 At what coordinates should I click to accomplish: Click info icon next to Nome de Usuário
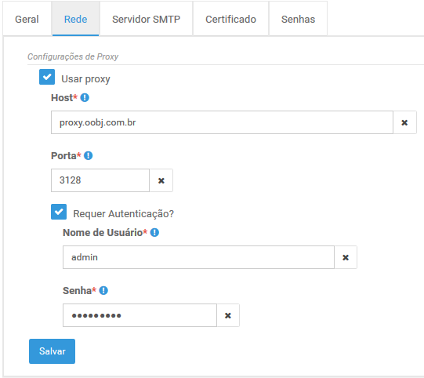click(154, 232)
